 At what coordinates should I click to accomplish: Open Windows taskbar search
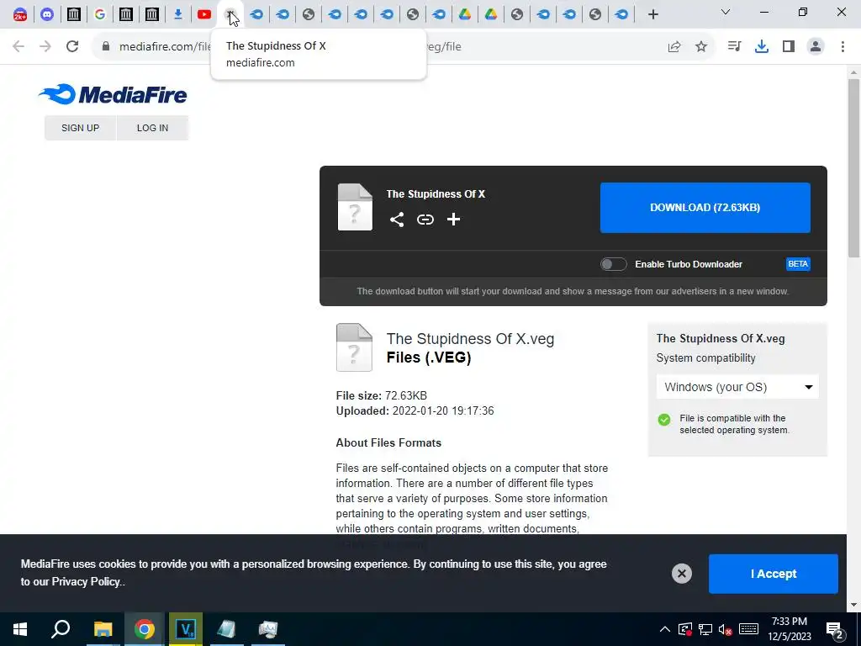point(61,629)
